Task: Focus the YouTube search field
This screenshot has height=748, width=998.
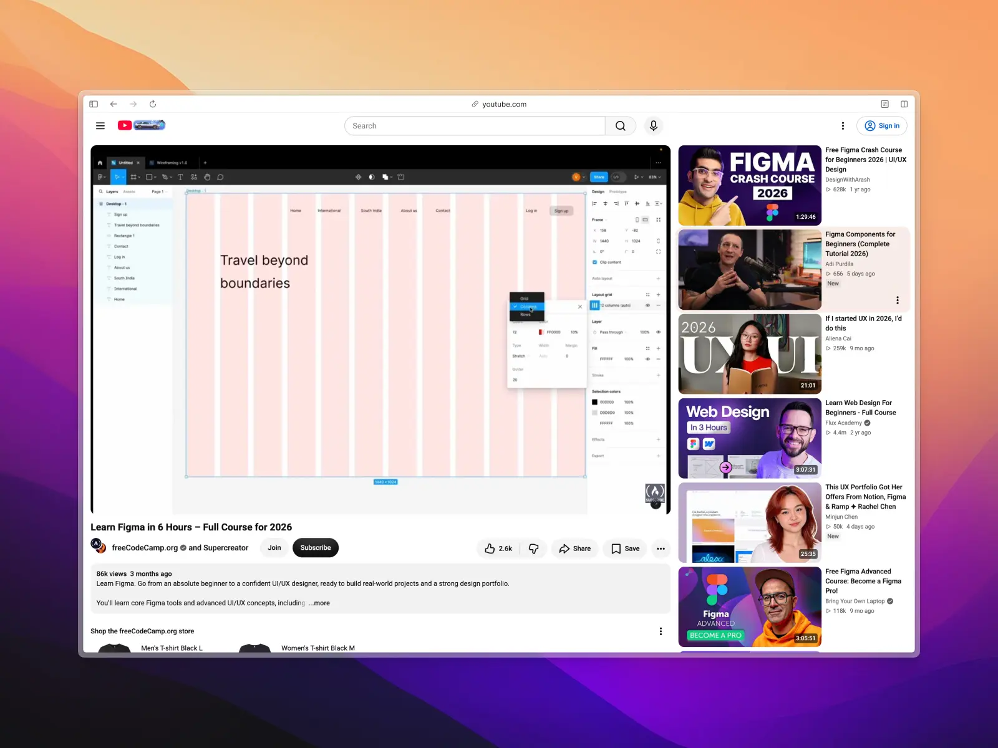Action: click(475, 126)
